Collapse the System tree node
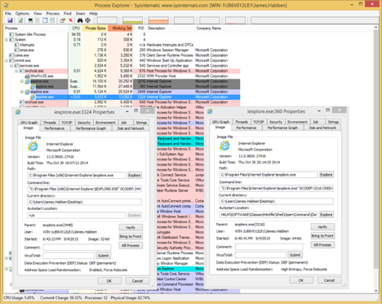Screen dimensions: 382x304 click(7, 39)
